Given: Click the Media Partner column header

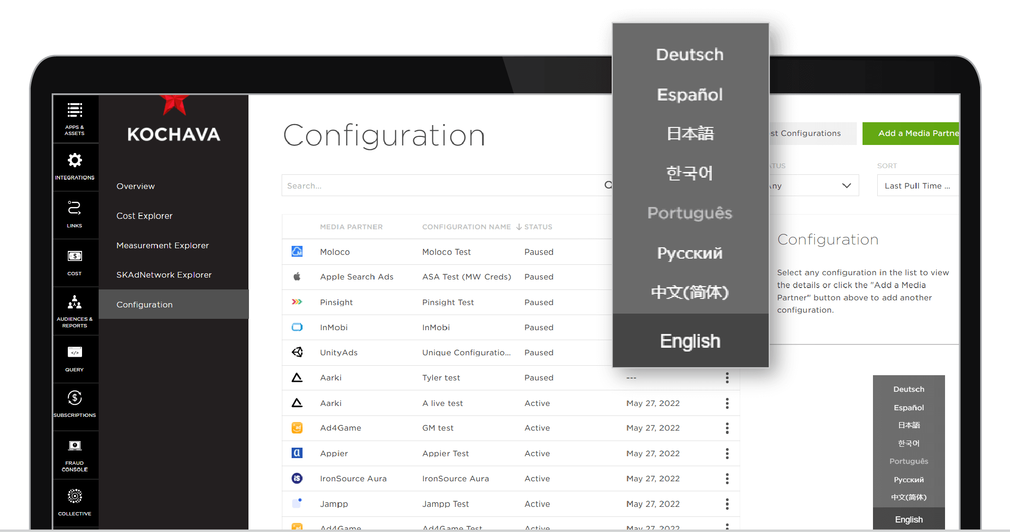Looking at the screenshot, I should pyautogui.click(x=351, y=227).
